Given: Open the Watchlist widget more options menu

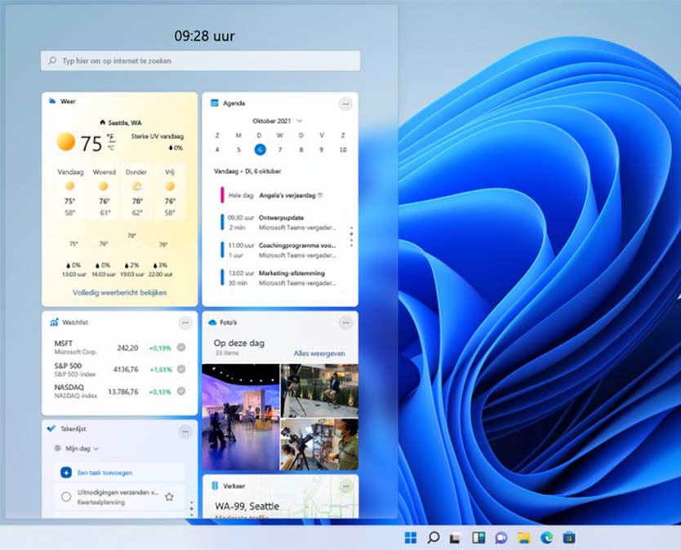Looking at the screenshot, I should click(x=186, y=322).
